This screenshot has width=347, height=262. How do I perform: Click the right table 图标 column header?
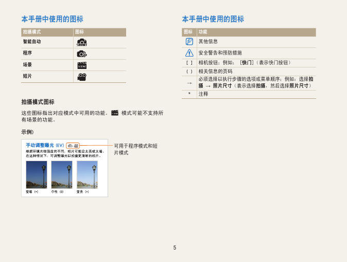click(x=188, y=32)
